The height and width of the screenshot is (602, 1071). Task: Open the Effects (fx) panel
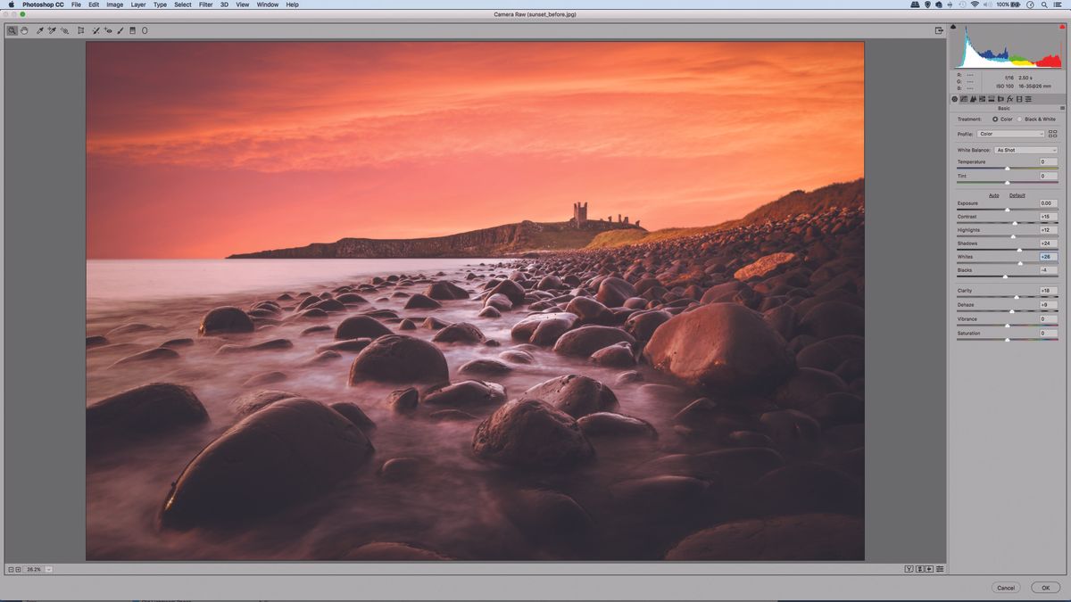1009,99
